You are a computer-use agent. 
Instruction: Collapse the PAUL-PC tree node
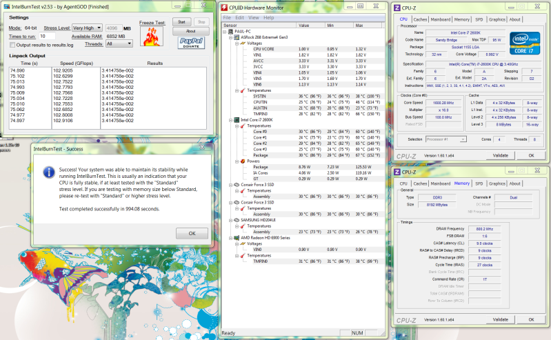click(225, 32)
